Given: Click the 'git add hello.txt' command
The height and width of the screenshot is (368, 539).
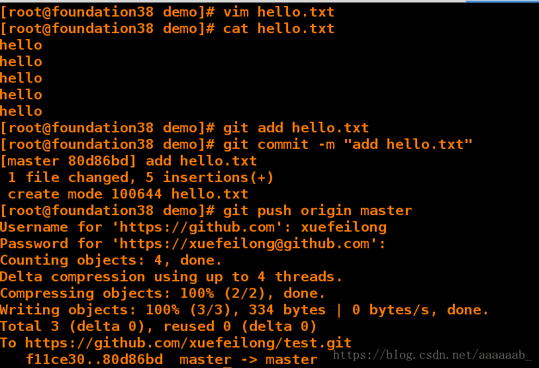Looking at the screenshot, I should (295, 128).
